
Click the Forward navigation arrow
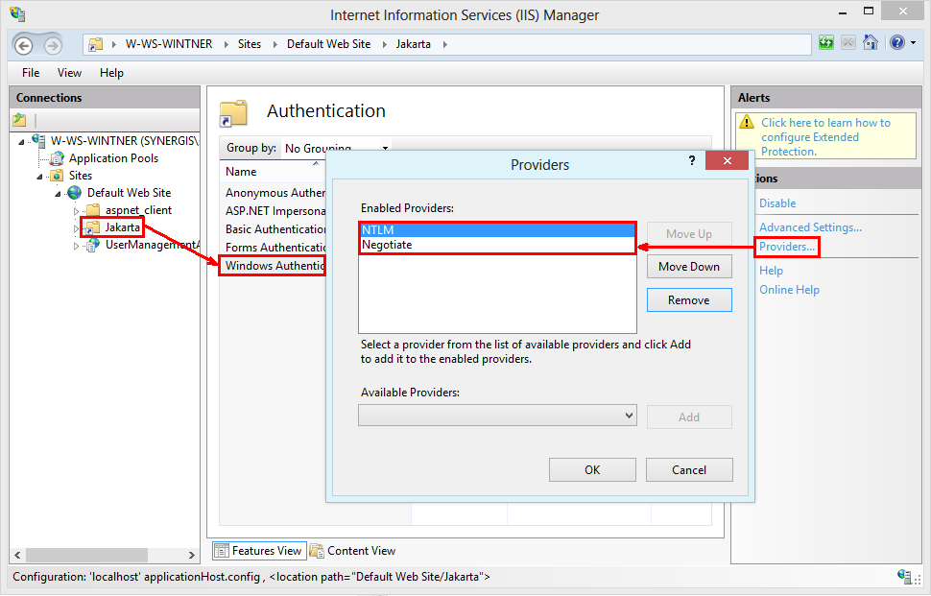coord(50,44)
